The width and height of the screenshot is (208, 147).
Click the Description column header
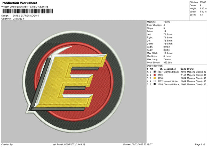click(x=170, y=69)
